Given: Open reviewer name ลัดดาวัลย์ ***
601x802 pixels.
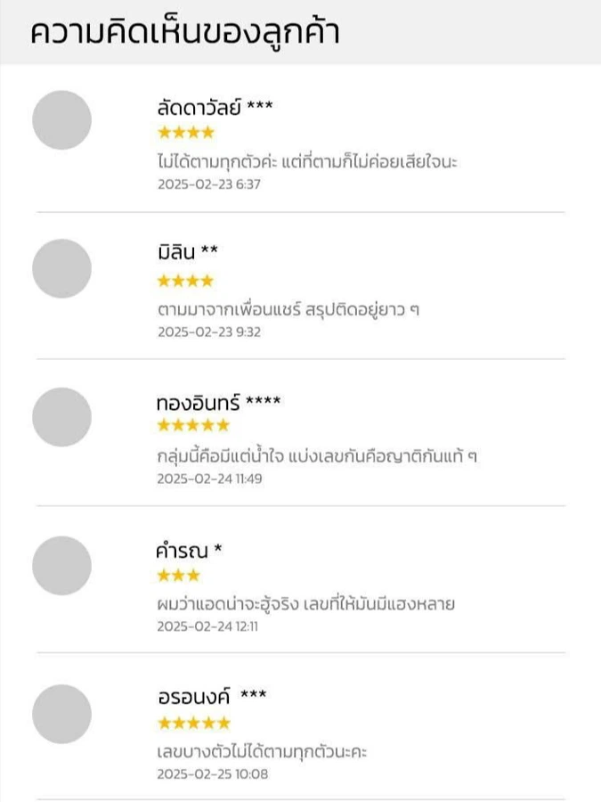Looking at the screenshot, I should (x=215, y=109).
